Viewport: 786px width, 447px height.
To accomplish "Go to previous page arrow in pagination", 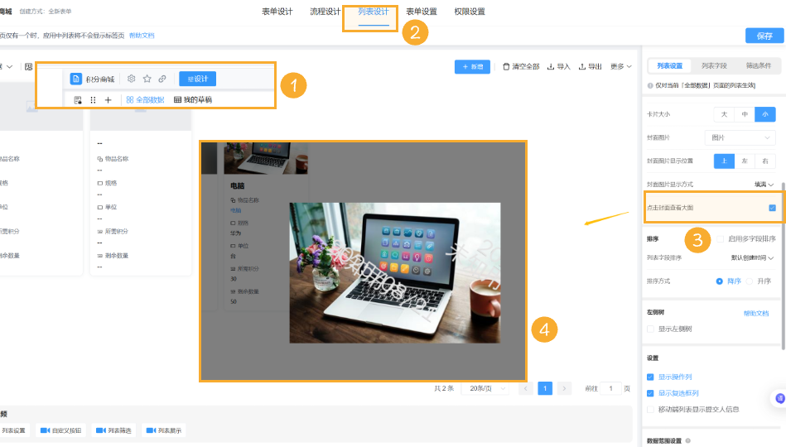I will 526,388.
